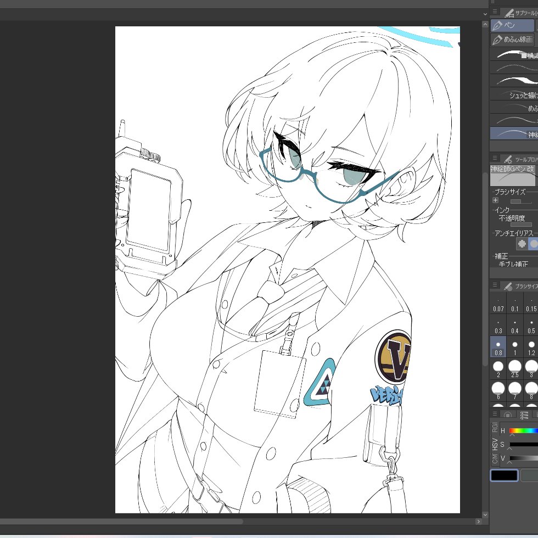Pick brush size 6
Viewport: 538px width, 538px height.
(498, 391)
